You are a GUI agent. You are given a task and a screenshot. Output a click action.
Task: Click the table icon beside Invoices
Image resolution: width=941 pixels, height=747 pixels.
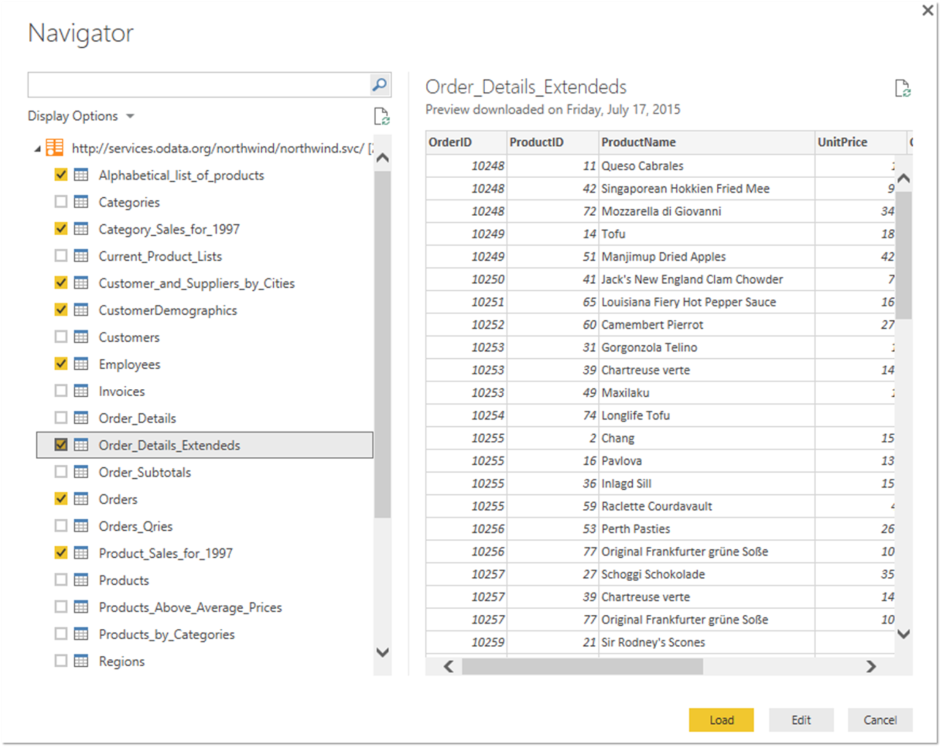(81, 391)
